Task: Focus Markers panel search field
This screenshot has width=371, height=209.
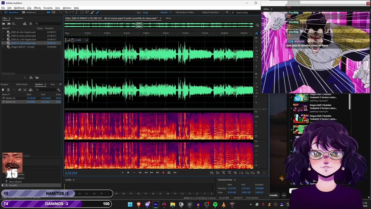Action: tap(45, 90)
